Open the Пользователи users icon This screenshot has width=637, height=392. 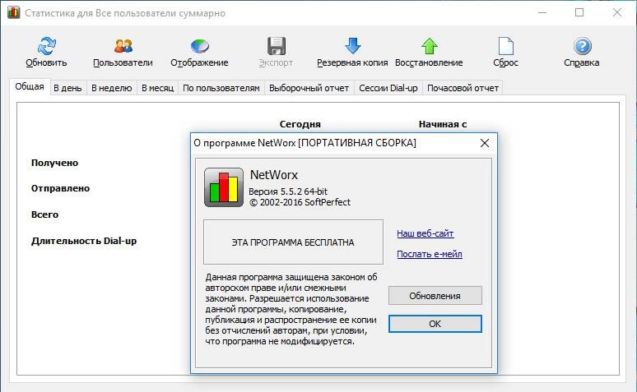[x=123, y=46]
